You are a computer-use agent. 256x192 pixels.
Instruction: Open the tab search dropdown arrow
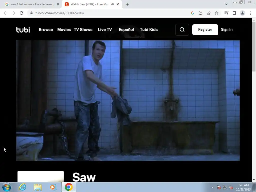click(x=226, y=4)
